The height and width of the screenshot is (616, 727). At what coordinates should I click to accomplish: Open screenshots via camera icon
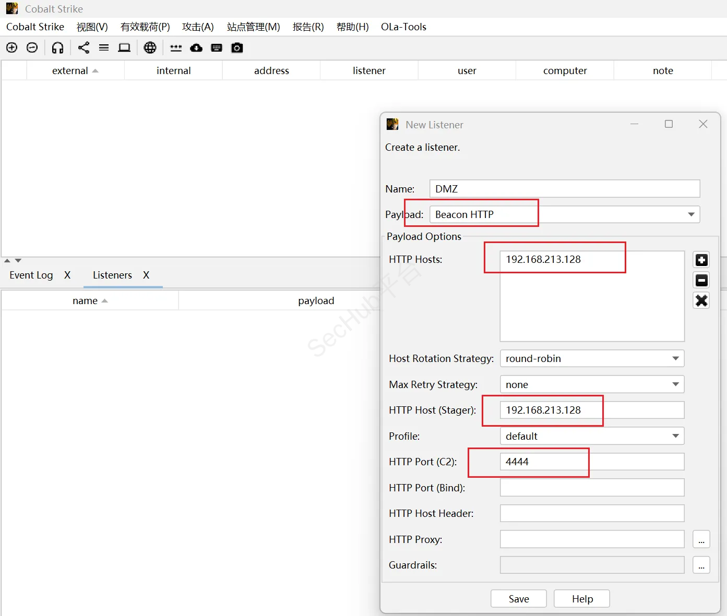click(x=237, y=48)
